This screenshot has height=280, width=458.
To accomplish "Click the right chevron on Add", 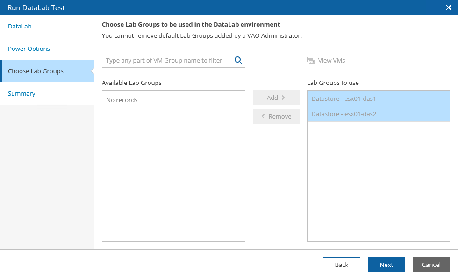I will [283, 98].
